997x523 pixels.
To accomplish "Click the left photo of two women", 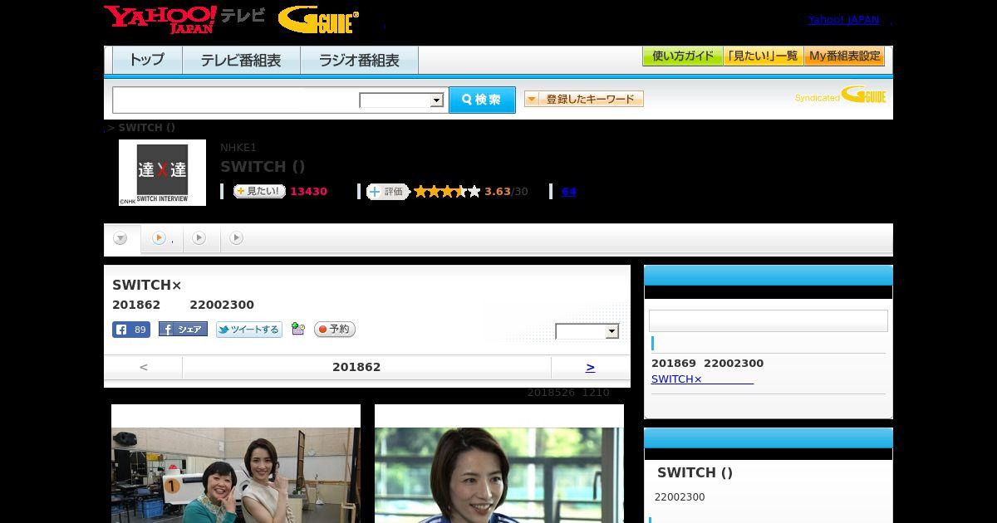I will (x=236, y=475).
